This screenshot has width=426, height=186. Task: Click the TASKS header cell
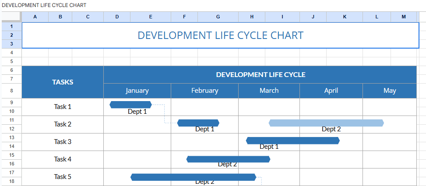click(63, 82)
